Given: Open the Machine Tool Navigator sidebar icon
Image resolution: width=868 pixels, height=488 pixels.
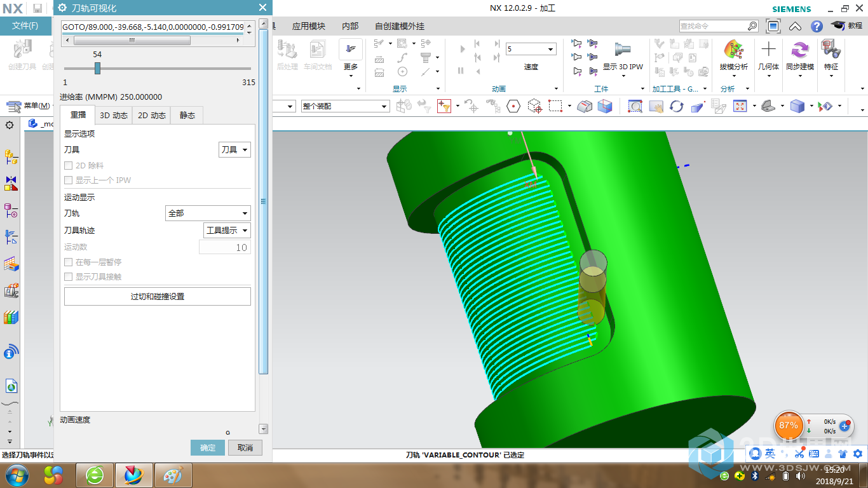Looking at the screenshot, I should [11, 290].
